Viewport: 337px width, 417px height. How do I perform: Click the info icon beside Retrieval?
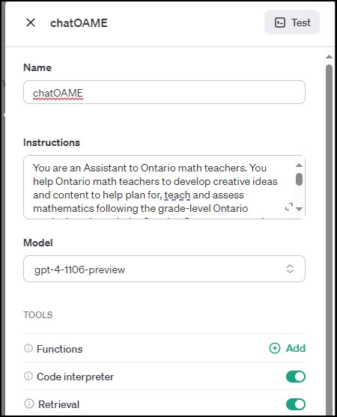(29, 404)
